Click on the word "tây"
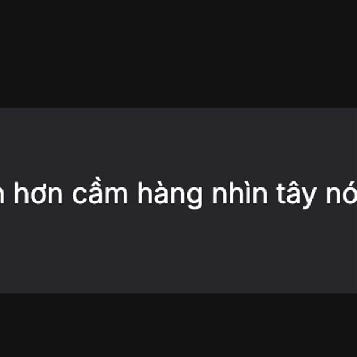The width and height of the screenshot is (357, 357). pyautogui.click(x=297, y=194)
